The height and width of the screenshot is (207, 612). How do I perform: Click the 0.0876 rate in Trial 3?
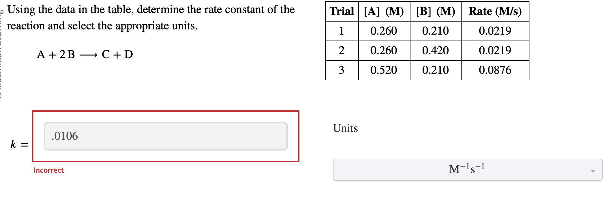(x=495, y=70)
